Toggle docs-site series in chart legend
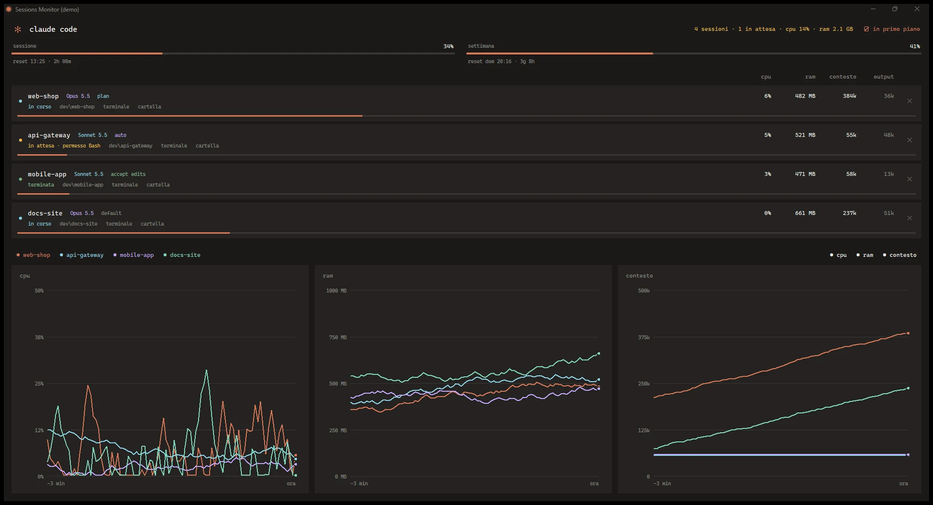The image size is (933, 505). click(x=182, y=255)
